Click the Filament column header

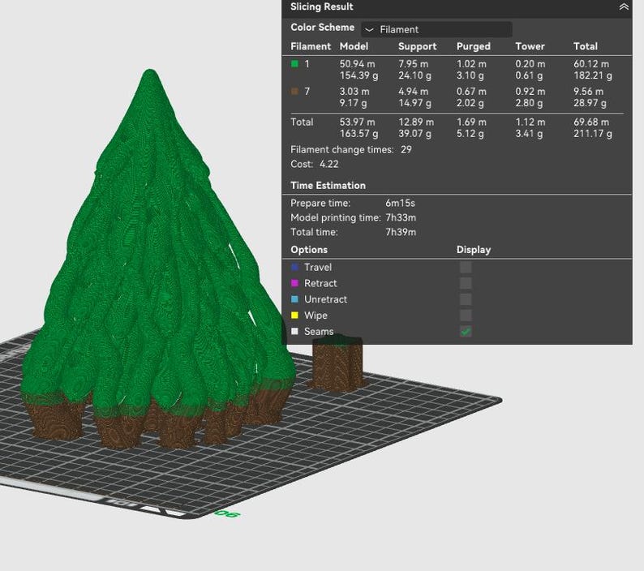[x=311, y=46]
